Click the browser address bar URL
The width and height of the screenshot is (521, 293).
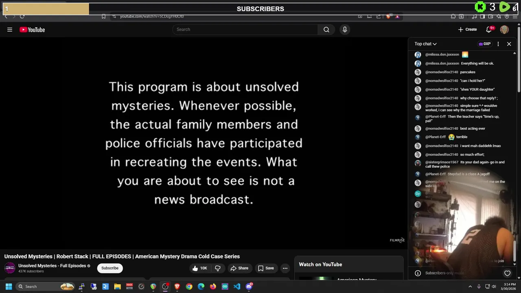tap(152, 16)
